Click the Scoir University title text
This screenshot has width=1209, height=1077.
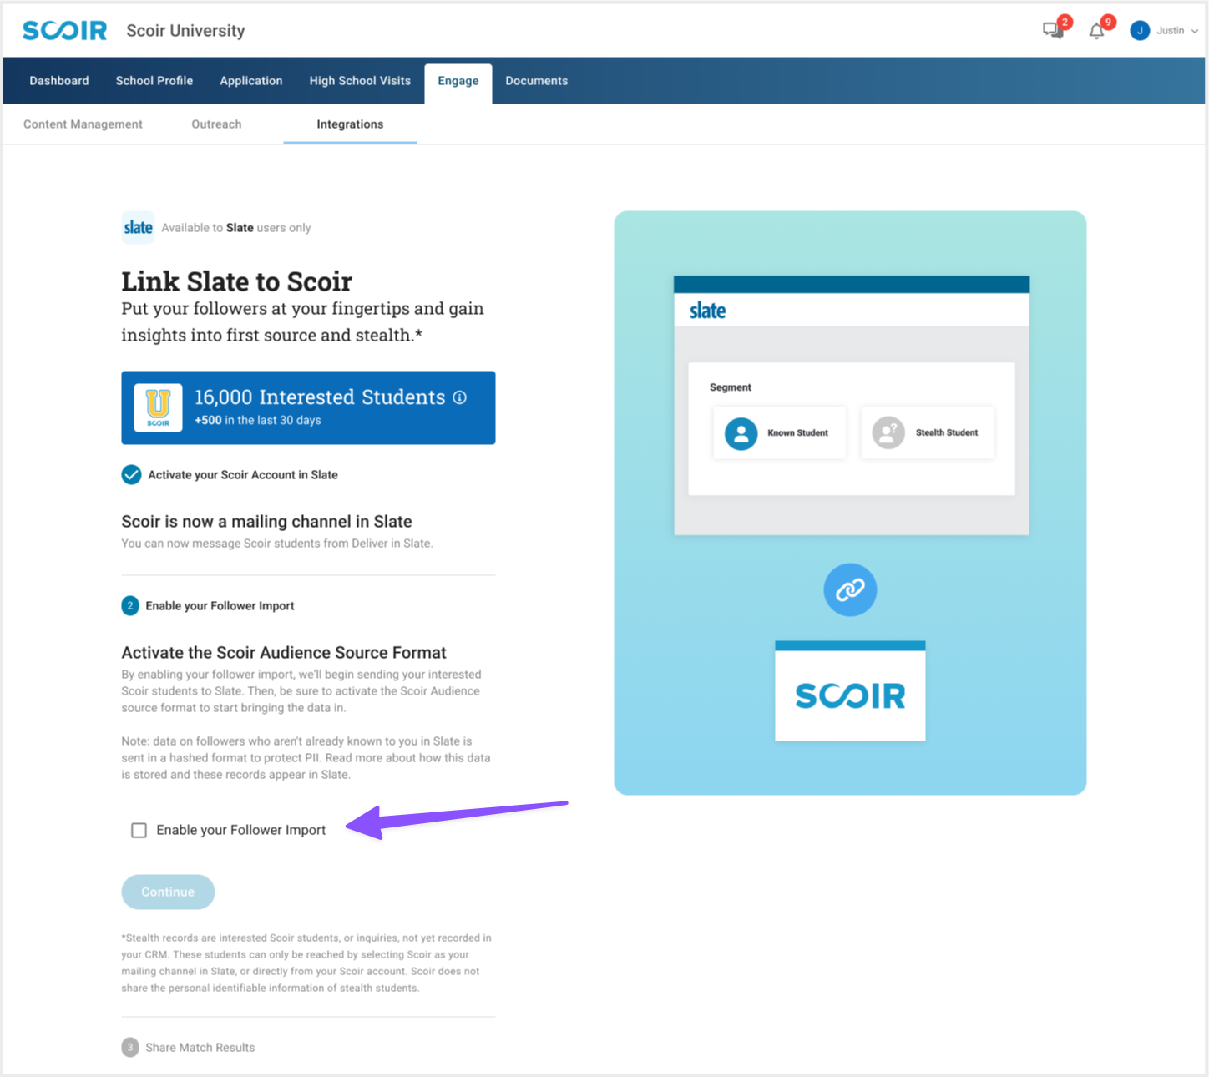click(x=185, y=31)
